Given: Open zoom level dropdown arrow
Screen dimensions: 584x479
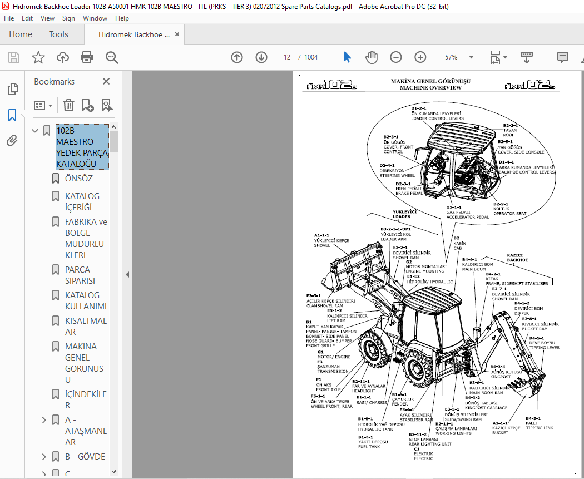Looking at the screenshot, I should 471,57.
